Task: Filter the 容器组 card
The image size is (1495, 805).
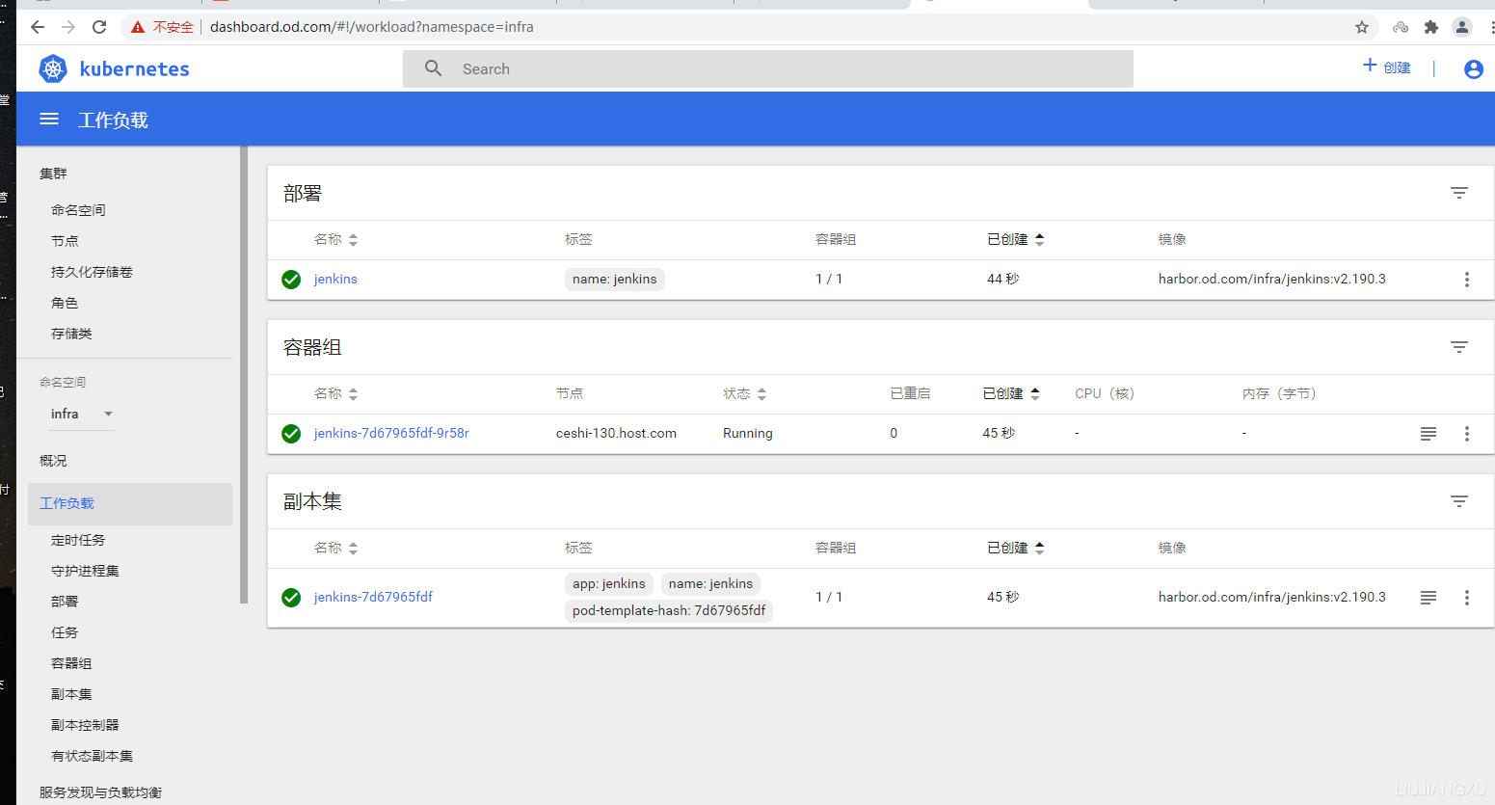Action: [x=1459, y=347]
